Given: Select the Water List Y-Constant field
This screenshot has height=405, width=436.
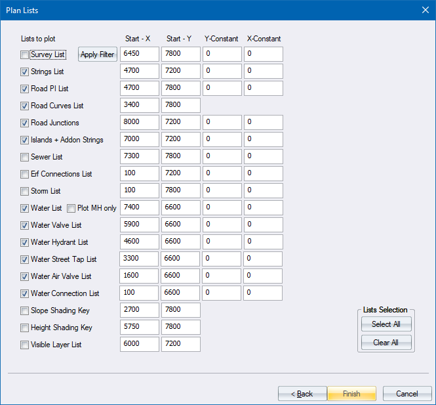Looking at the screenshot, I should tap(222, 207).
